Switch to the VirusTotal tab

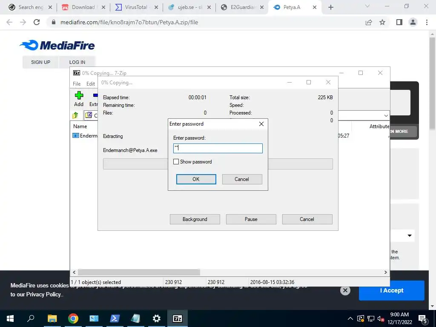point(136,7)
